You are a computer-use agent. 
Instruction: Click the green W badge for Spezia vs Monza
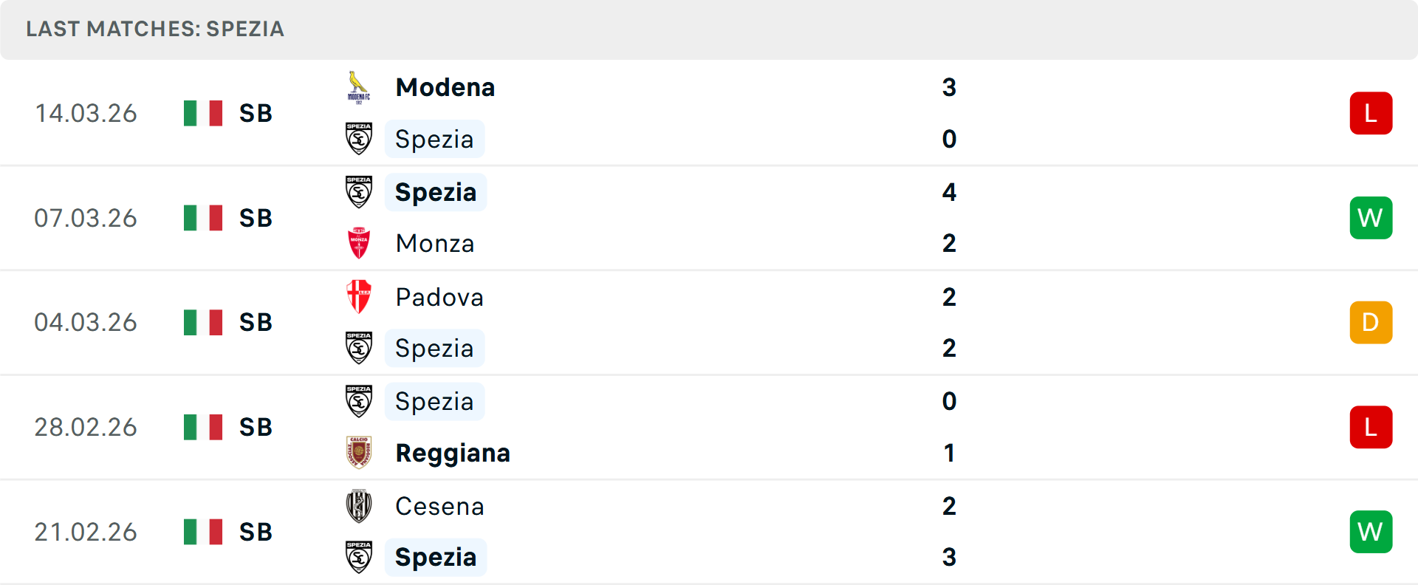(1371, 218)
